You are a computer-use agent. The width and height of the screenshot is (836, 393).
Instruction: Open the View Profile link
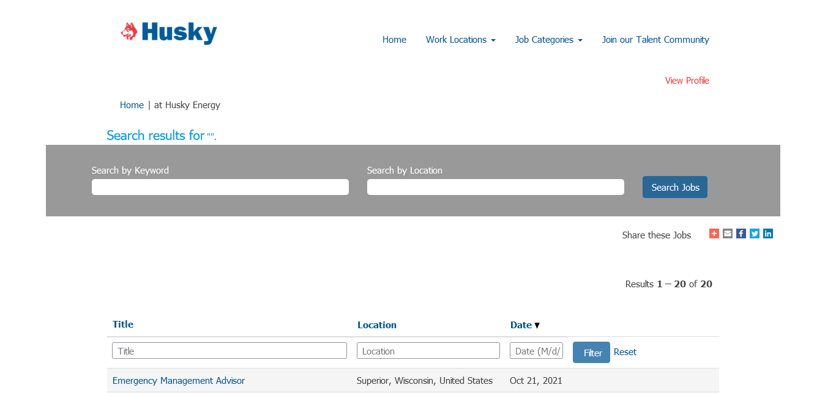[687, 81]
